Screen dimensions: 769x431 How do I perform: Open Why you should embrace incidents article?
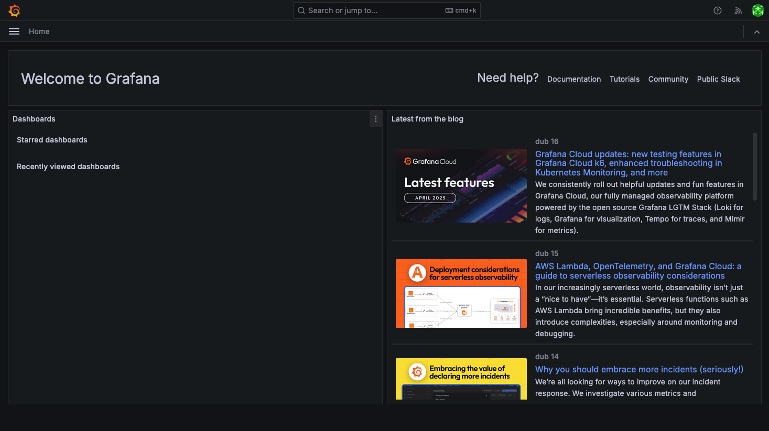click(639, 369)
